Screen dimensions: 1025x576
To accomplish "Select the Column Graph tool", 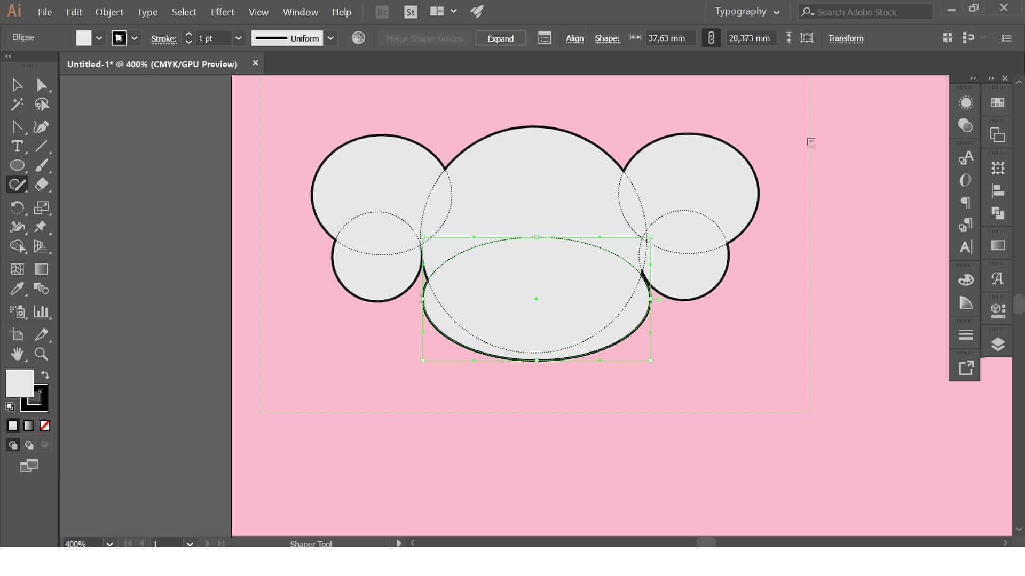I will (42, 311).
